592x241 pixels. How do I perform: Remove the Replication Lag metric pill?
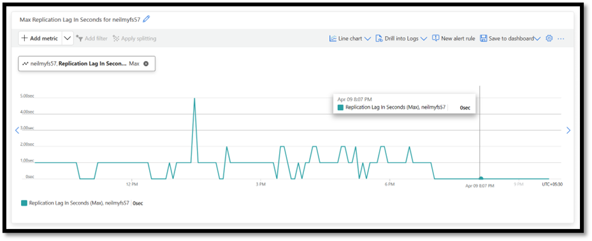pyautogui.click(x=146, y=64)
